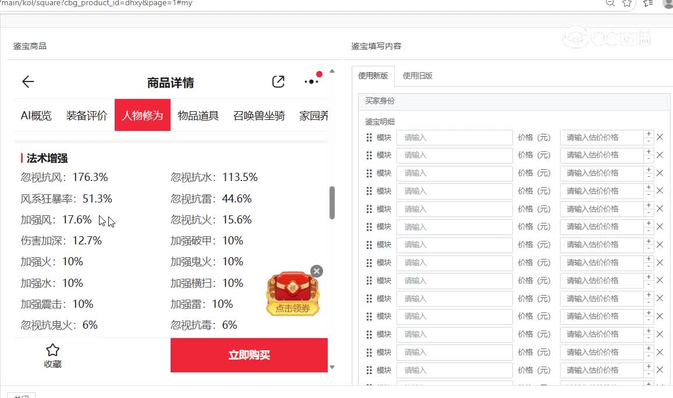Remove the second 模块 row with its X
Viewport: 673px width, 398px height.
click(660, 155)
